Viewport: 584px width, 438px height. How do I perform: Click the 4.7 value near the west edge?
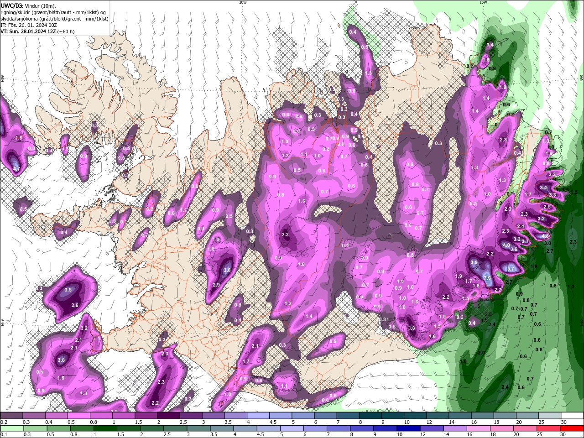pos(16,169)
